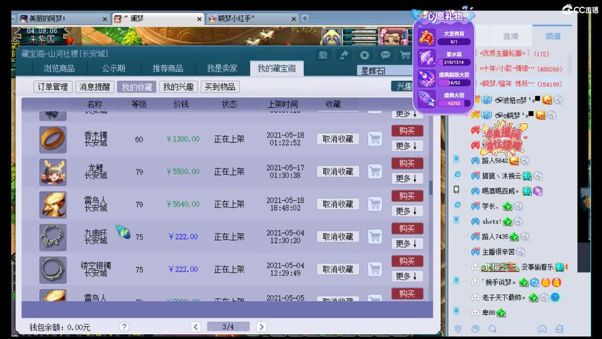602x339 pixels.
Task: Click the round record icon in header
Action: (364, 55)
